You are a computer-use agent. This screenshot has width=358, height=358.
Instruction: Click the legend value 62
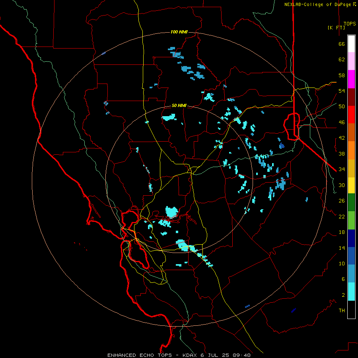342,60
